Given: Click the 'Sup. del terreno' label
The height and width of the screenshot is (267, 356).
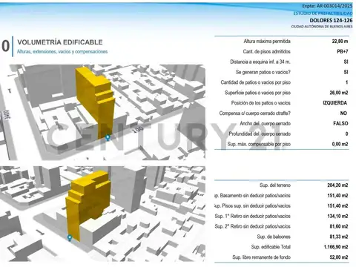Looking at the screenshot, I should [275, 185].
